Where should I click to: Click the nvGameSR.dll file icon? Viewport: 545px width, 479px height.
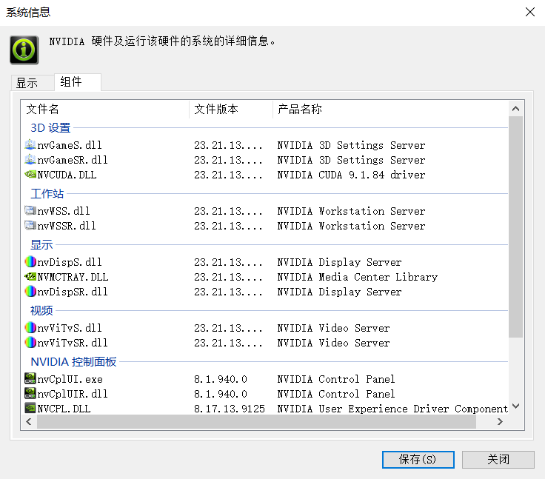coord(30,160)
